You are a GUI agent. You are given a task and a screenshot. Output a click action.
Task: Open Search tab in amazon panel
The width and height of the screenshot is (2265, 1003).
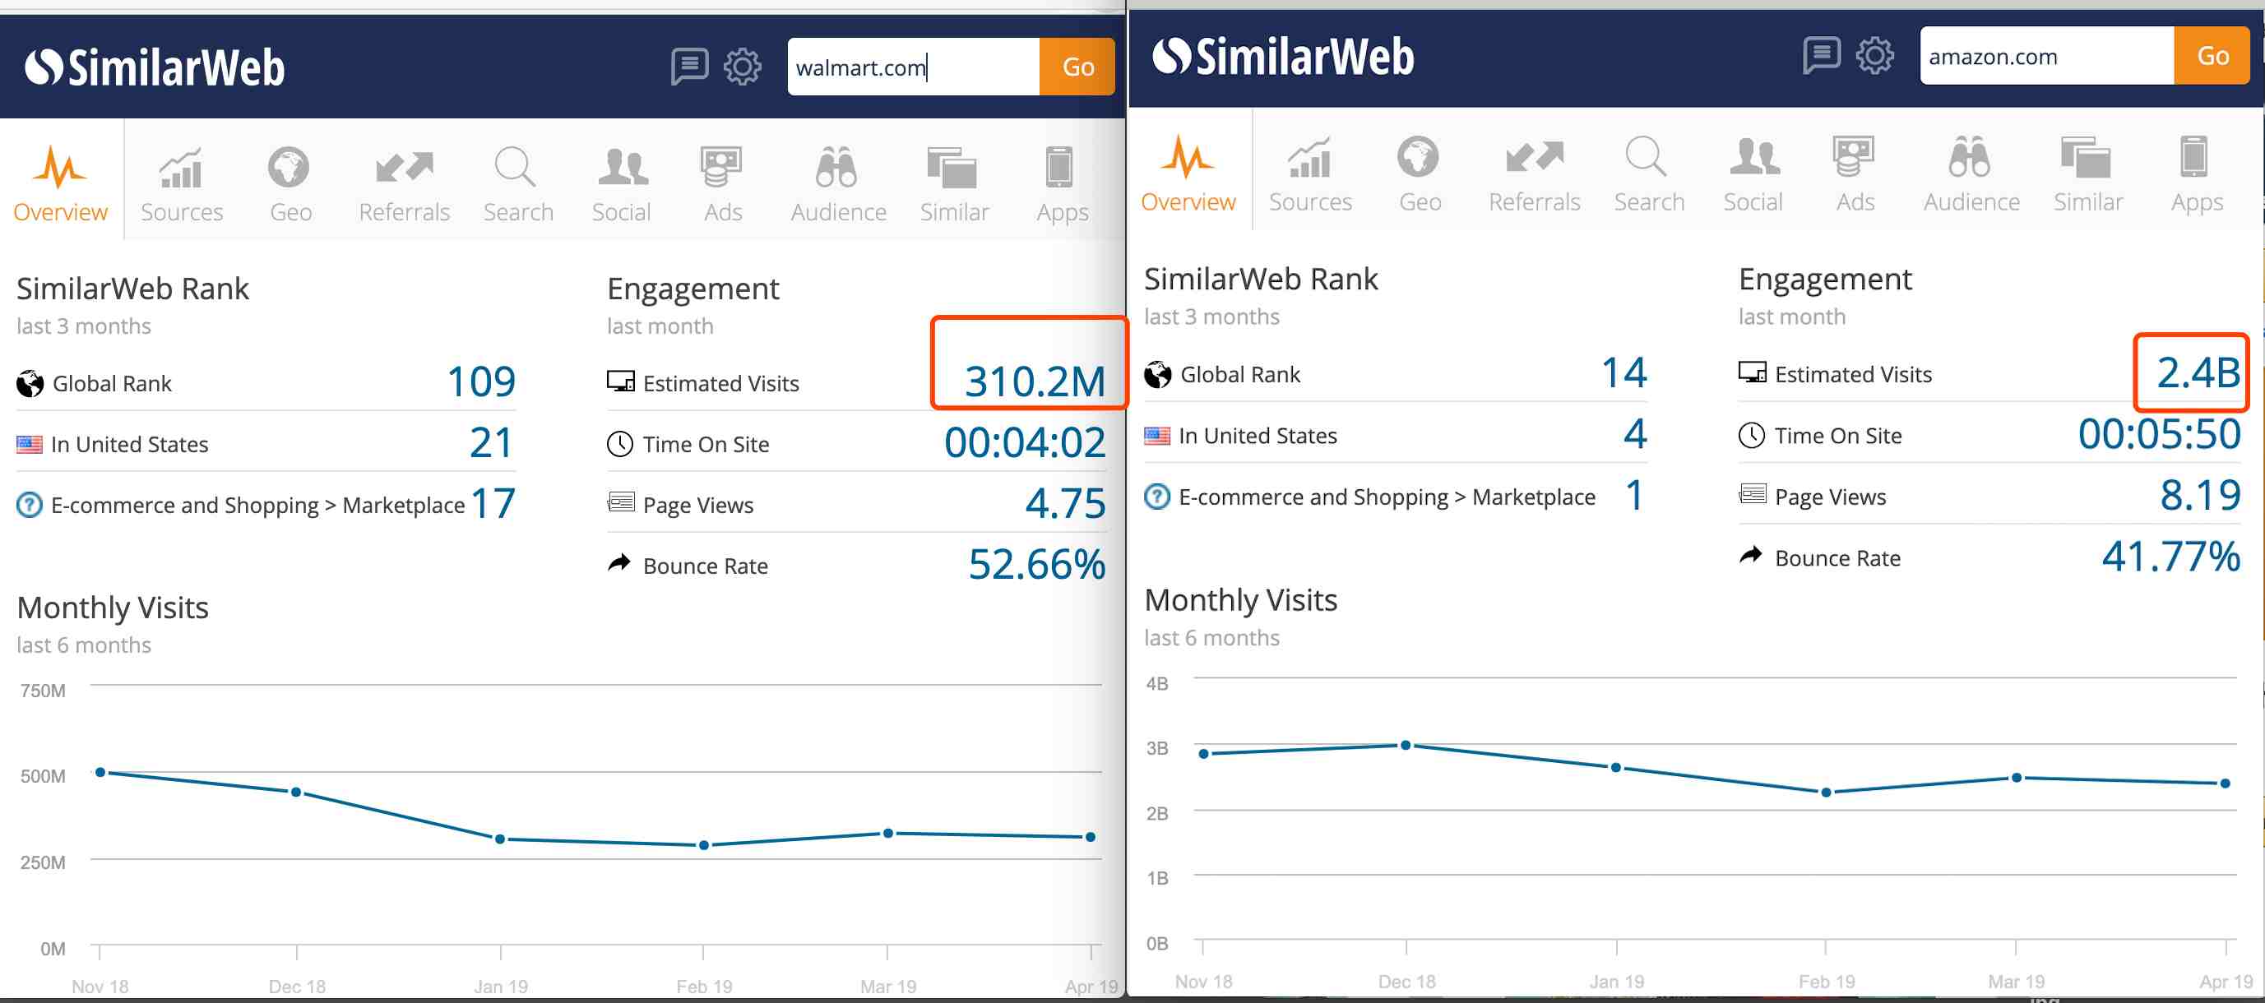tap(1649, 174)
